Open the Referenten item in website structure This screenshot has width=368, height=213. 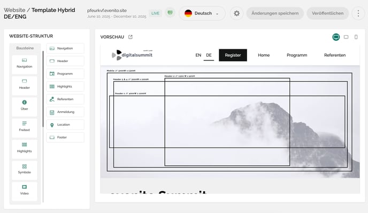point(65,99)
